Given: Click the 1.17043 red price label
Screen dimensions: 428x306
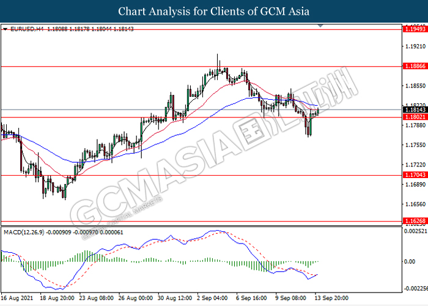Looking at the screenshot, I should [x=415, y=175].
